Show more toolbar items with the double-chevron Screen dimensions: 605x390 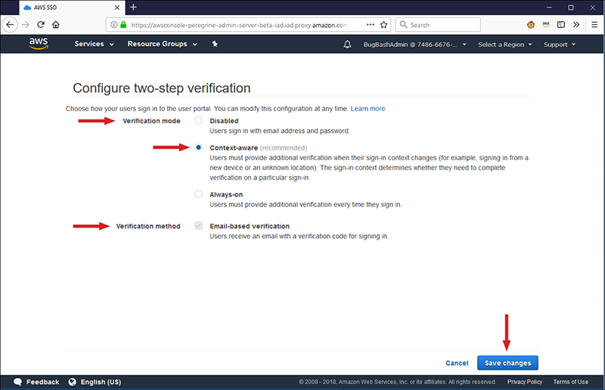(x=576, y=25)
